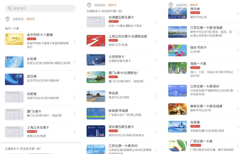Screen dimensions: 244x154
Task: Click the 搜索城市 search field
Action: coord(40,9)
